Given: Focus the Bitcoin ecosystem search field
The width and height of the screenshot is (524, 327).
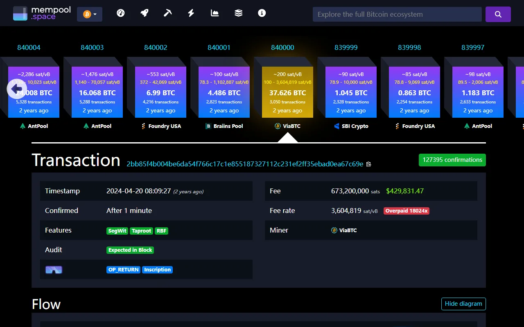Looking at the screenshot, I should (x=397, y=14).
